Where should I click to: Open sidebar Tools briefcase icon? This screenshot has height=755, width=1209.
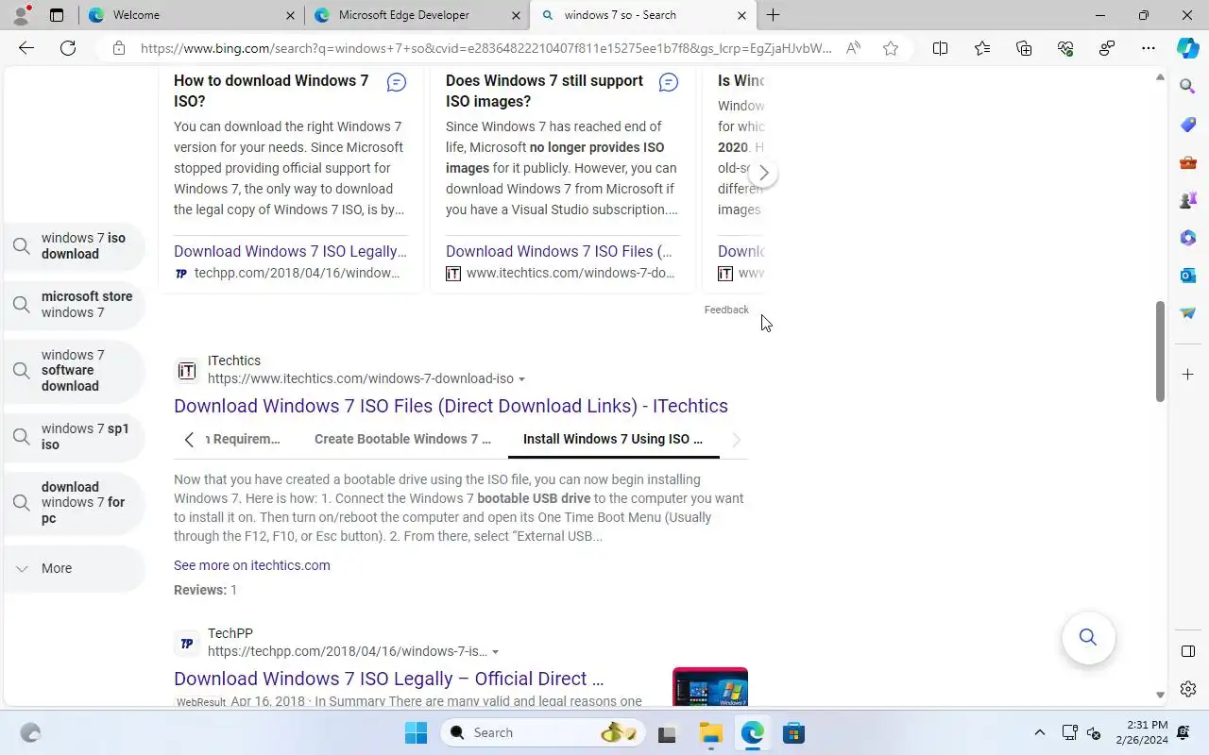click(x=1188, y=162)
